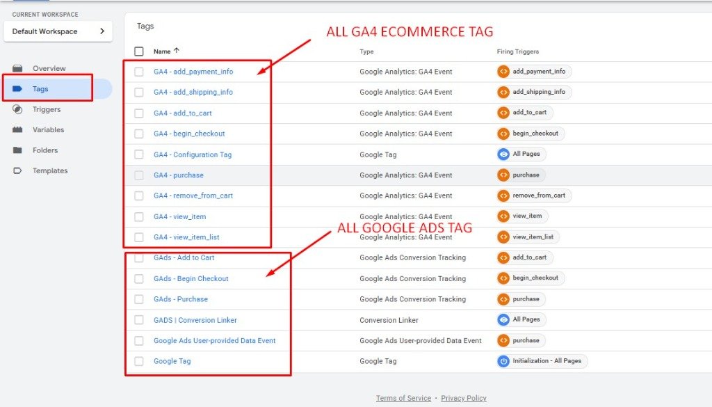Click trigger icon in GA4 - purchase row
This screenshot has width=712, height=407.
pyautogui.click(x=503, y=175)
